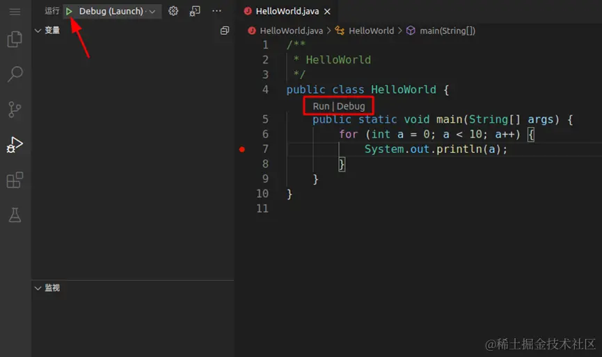Click line number 11 in the gutter
This screenshot has height=357, width=602.
click(x=262, y=209)
